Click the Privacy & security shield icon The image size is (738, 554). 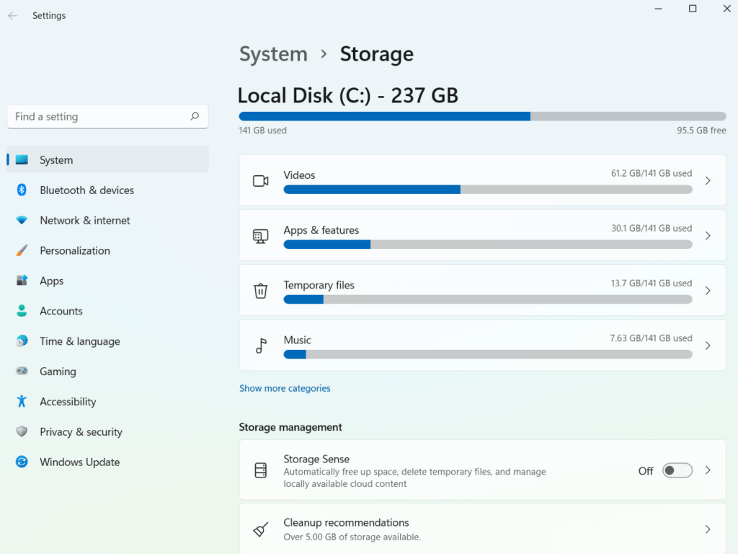point(22,432)
